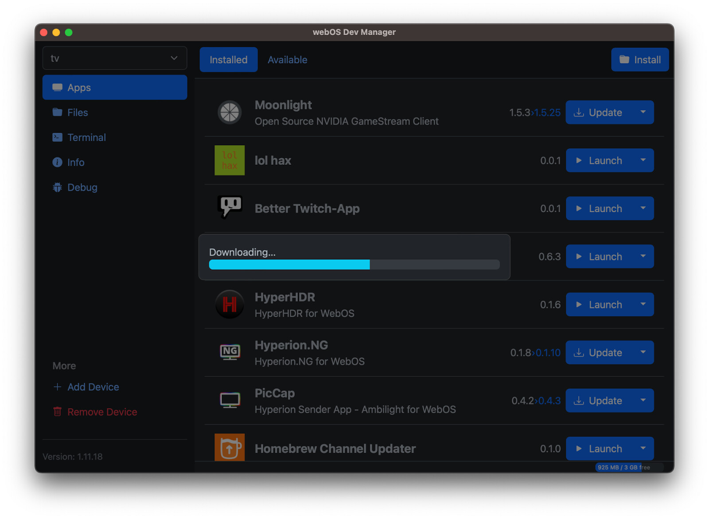This screenshot has height=519, width=709.
Task: Click the Better Twitch-App icon
Action: 230,207
